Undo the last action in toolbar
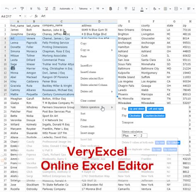 point(7,9)
